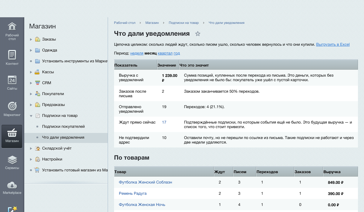Click the Кассы cash register icon

[x=38, y=72]
